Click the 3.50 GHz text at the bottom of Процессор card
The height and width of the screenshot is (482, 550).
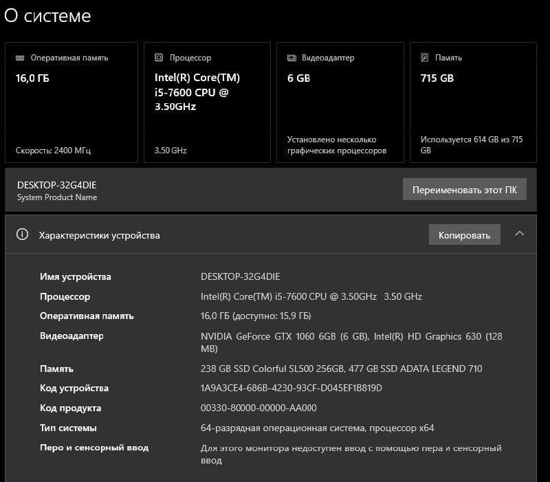tap(170, 151)
